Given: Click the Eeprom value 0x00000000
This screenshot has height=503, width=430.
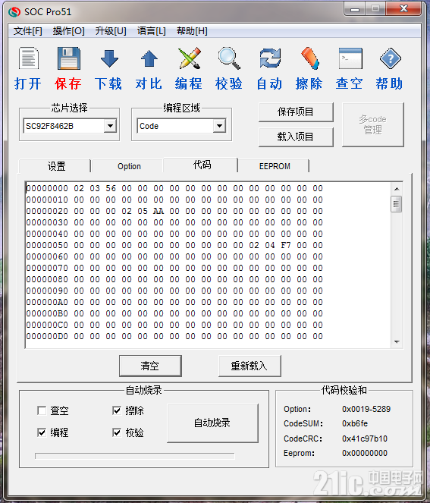Looking at the screenshot, I should (x=365, y=453).
